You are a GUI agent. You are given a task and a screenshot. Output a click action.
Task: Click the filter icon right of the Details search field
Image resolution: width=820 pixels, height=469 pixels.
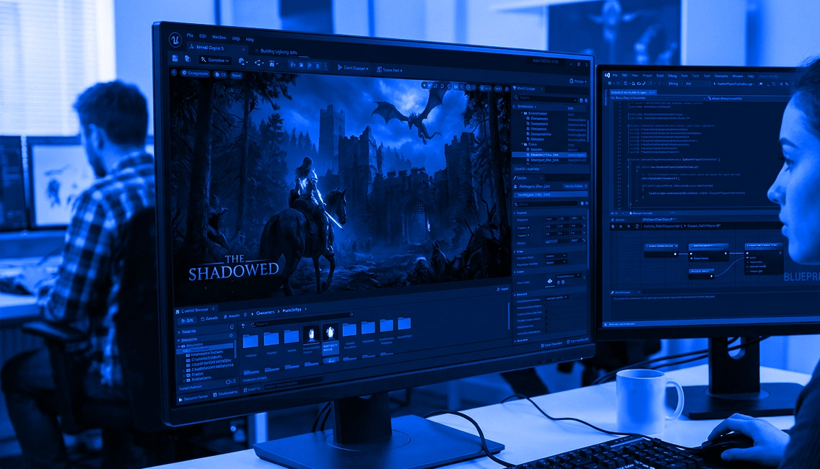582,204
